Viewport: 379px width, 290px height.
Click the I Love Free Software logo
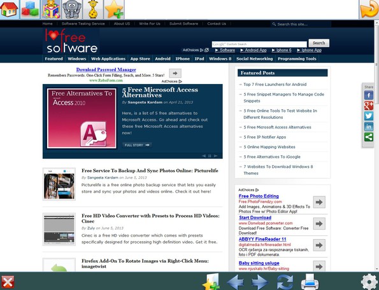(72, 41)
